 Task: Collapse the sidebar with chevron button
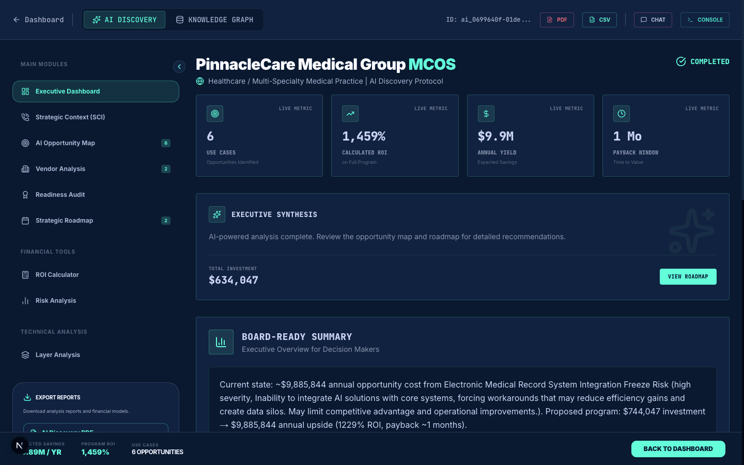point(179,67)
